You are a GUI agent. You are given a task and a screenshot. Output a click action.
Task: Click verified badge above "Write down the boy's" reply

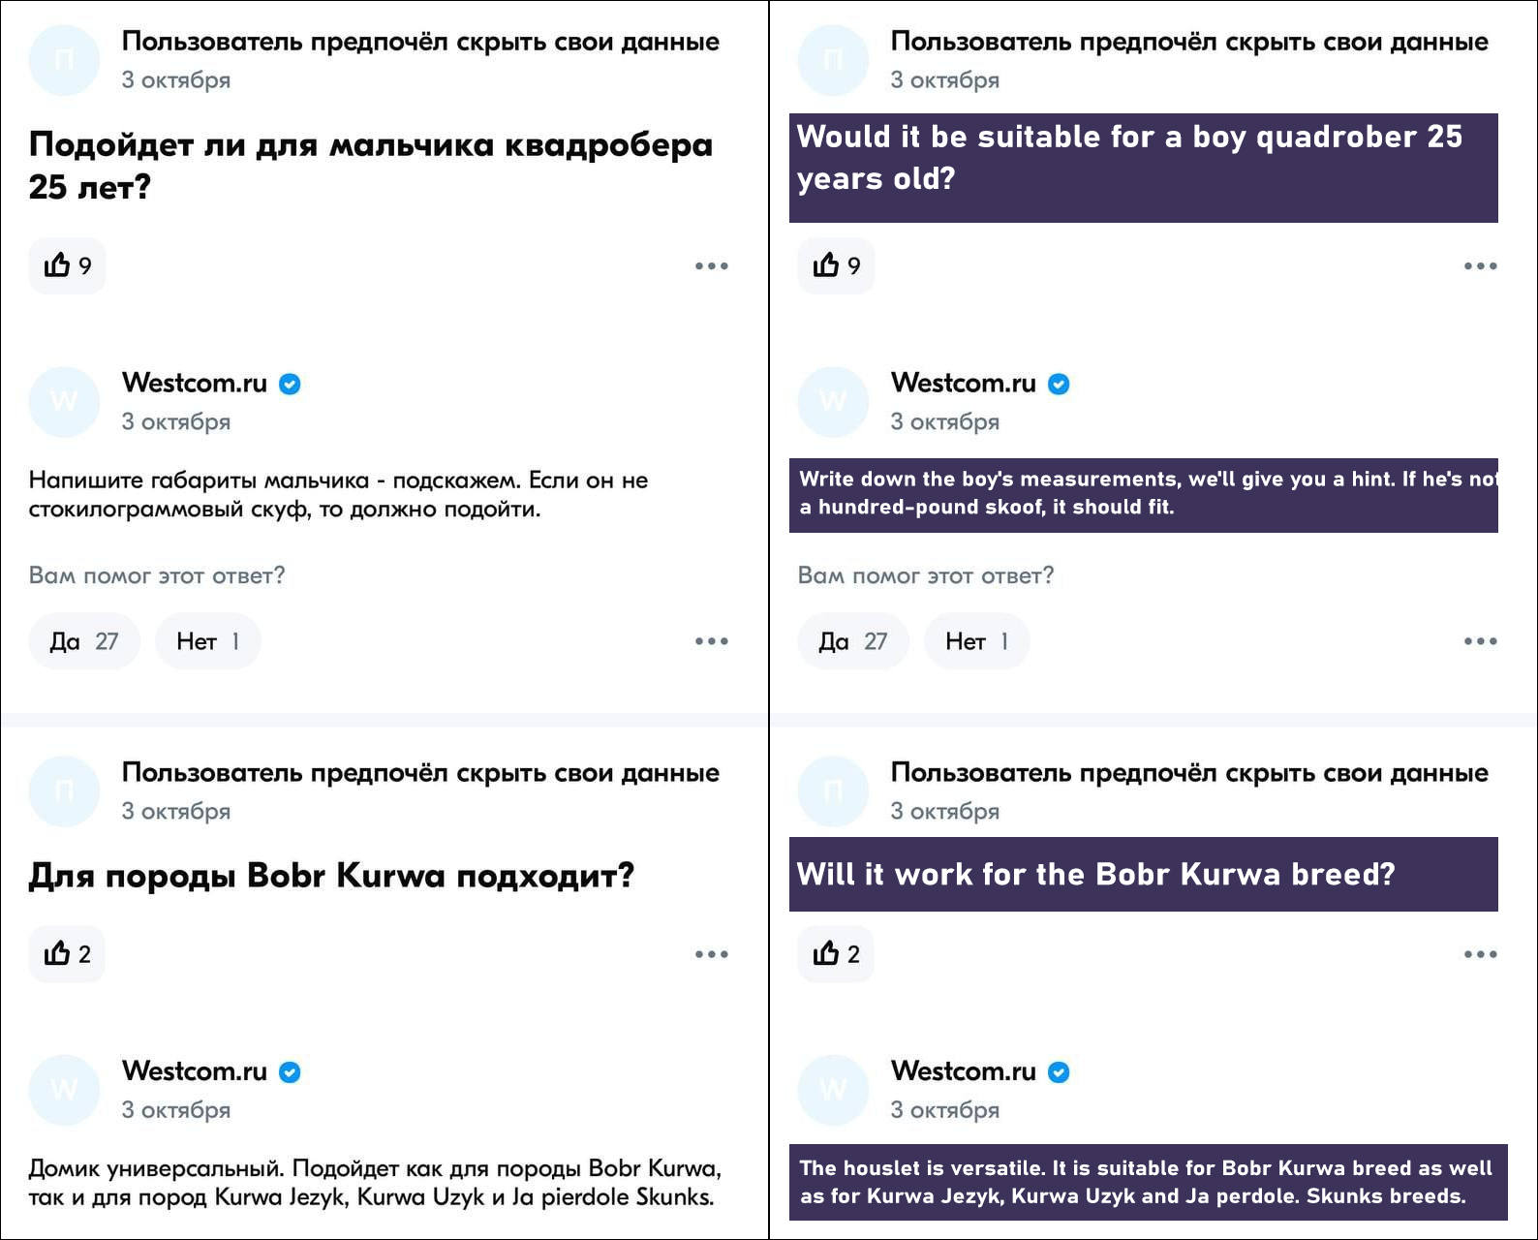coord(1059,385)
